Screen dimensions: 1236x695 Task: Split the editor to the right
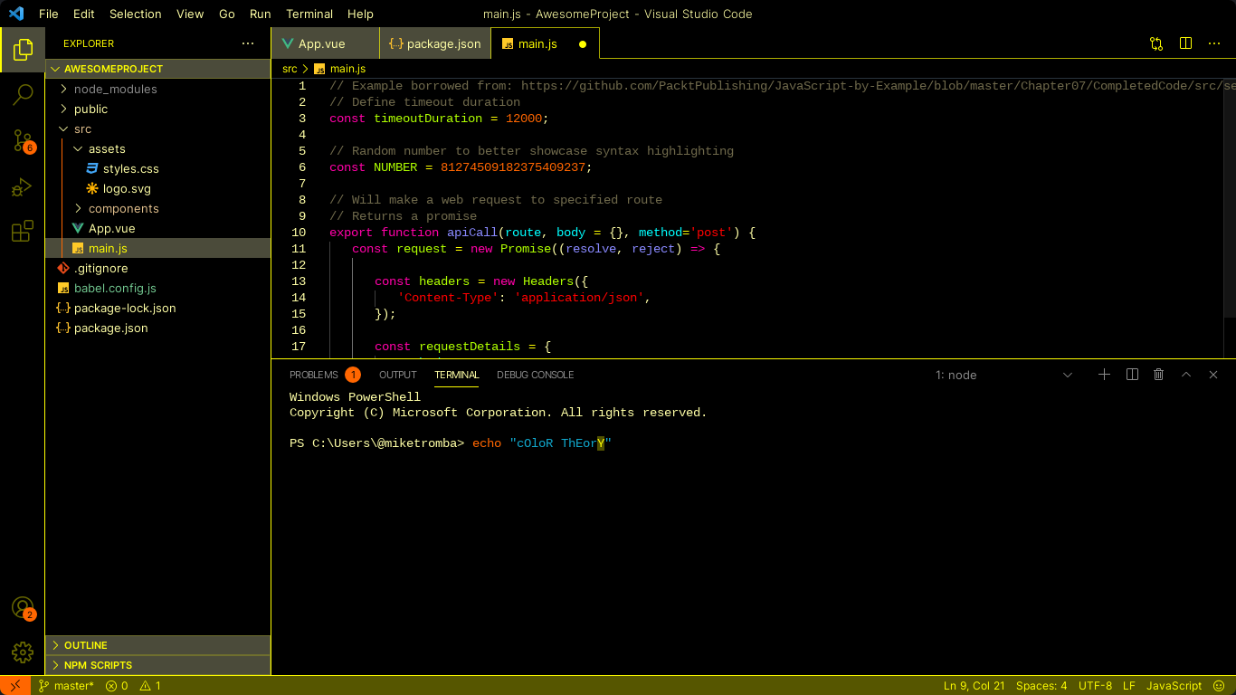pos(1185,43)
